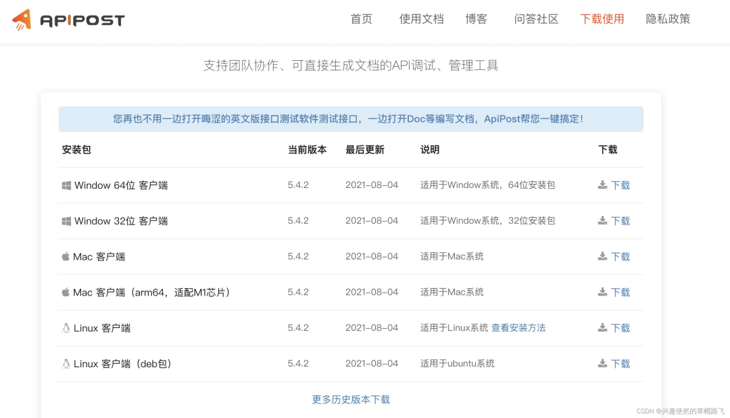The width and height of the screenshot is (730, 418).
Task: Open the 首页 menu item
Action: pyautogui.click(x=361, y=20)
